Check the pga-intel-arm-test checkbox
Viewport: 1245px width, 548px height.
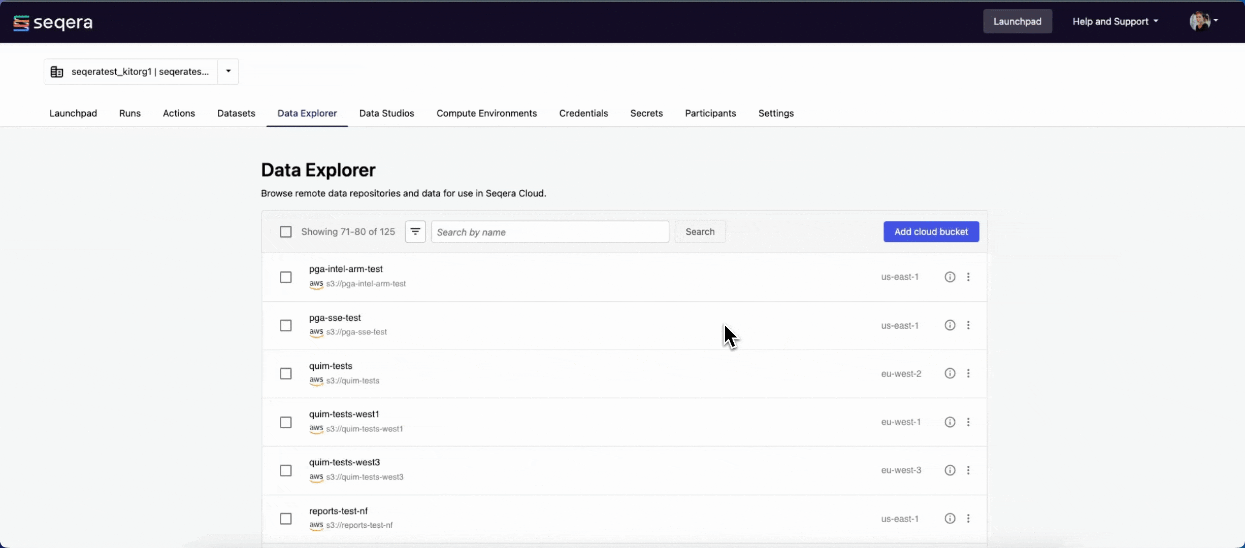286,277
